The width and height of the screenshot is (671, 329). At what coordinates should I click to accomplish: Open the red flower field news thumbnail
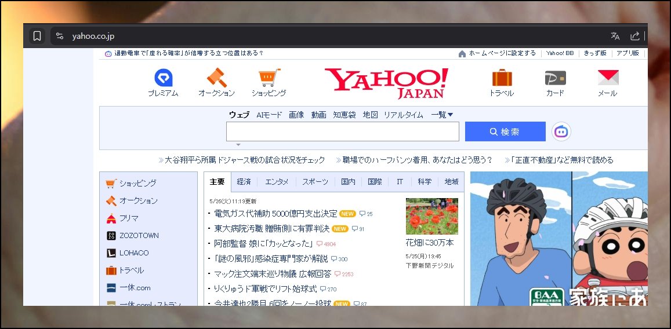tap(432, 216)
